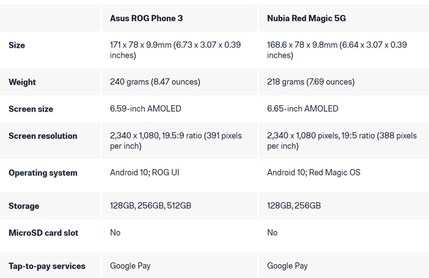Click the Android 10; ROG UI cell

(147, 173)
